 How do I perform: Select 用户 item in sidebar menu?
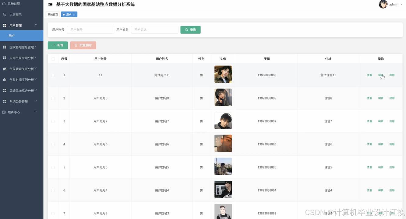point(12,36)
